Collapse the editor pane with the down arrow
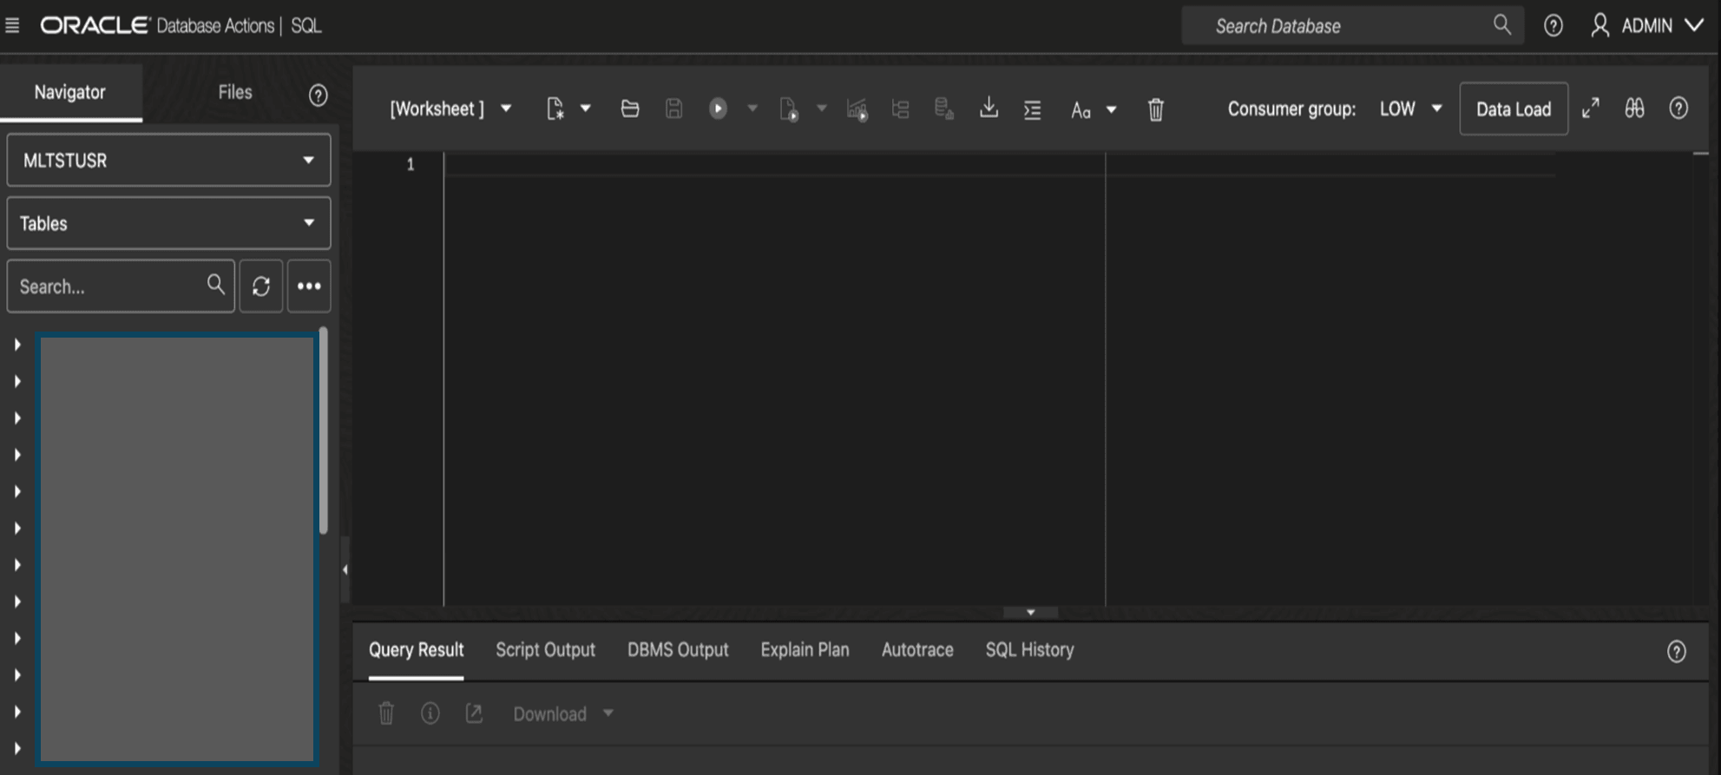The height and width of the screenshot is (775, 1721). pos(1030,613)
